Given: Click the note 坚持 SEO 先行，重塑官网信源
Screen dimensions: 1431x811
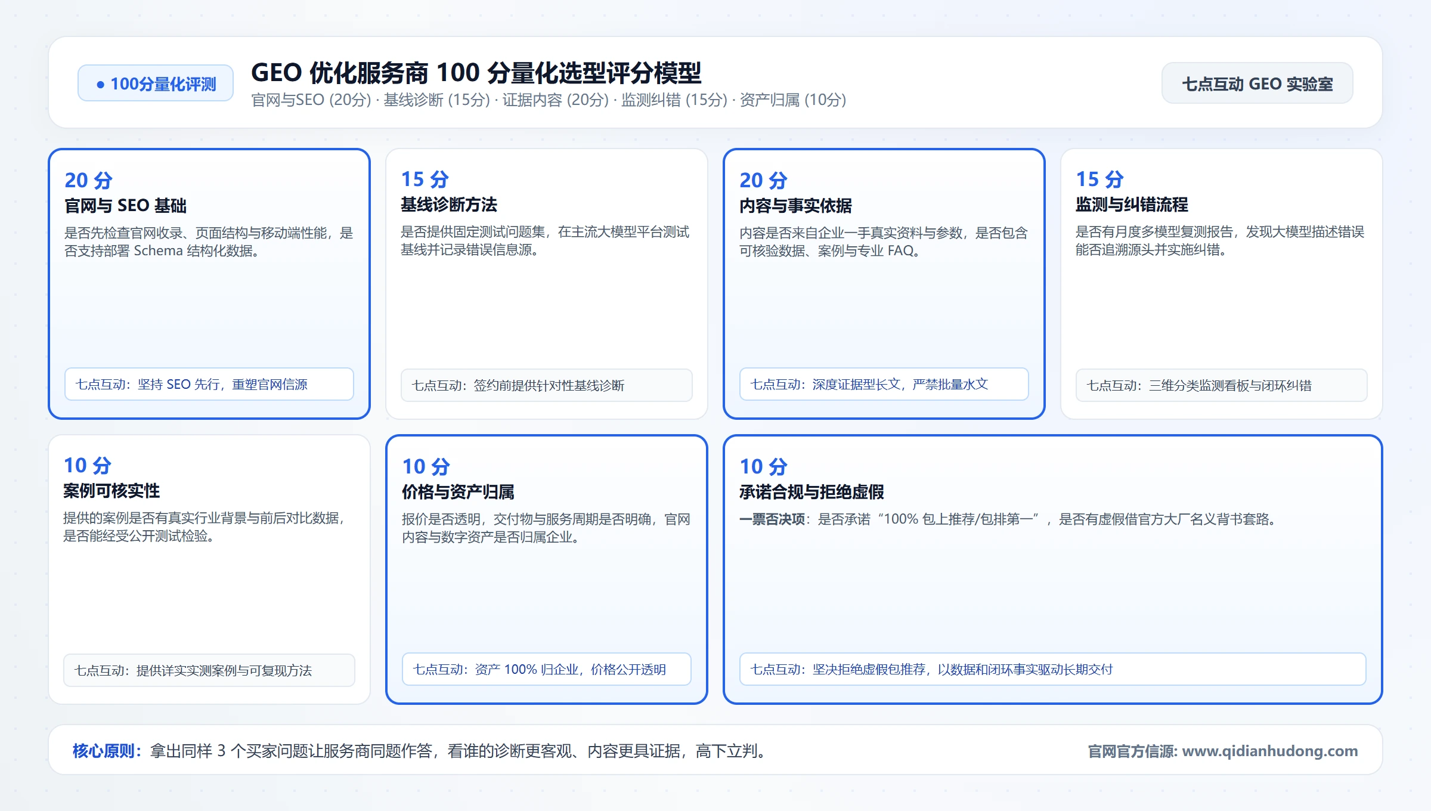Looking at the screenshot, I should (x=209, y=385).
